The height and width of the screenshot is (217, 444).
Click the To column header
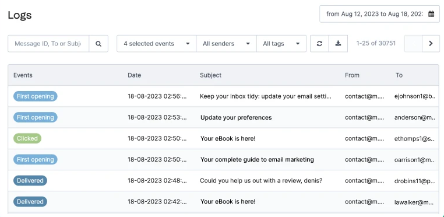point(399,75)
